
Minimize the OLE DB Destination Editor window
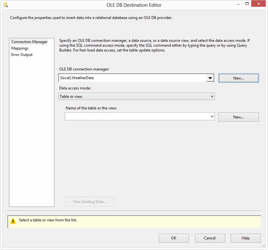point(238,4)
